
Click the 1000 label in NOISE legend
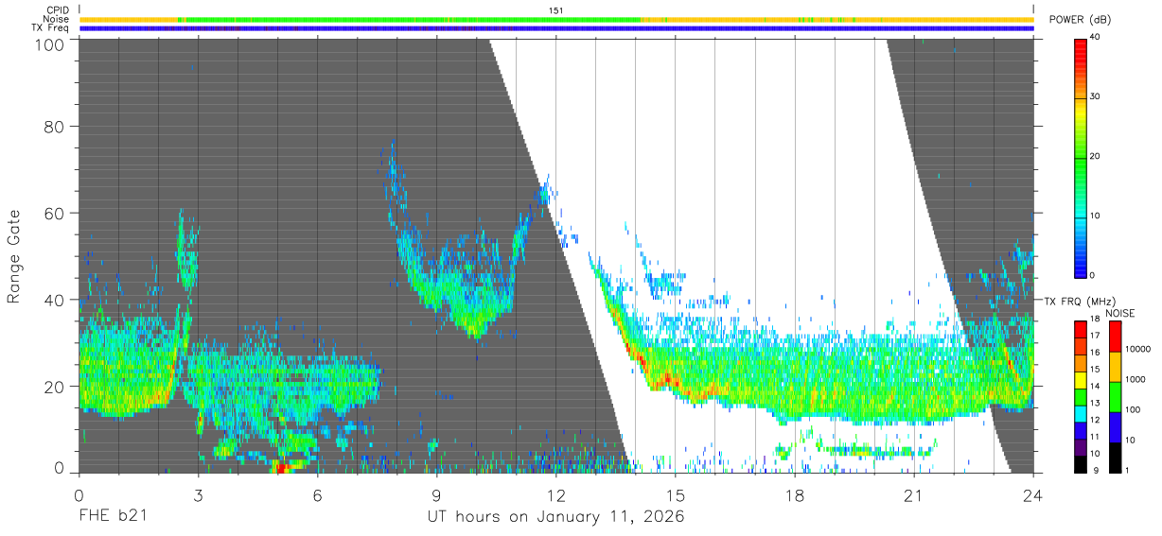pos(1136,380)
